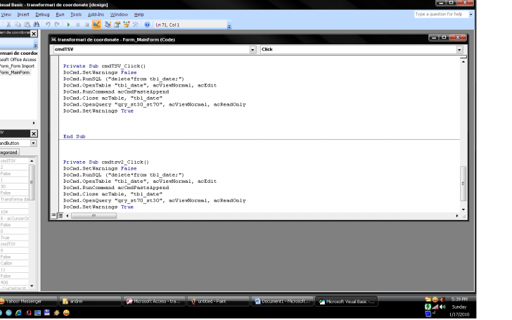Click the Undo toolbar icon

pyautogui.click(x=48, y=25)
